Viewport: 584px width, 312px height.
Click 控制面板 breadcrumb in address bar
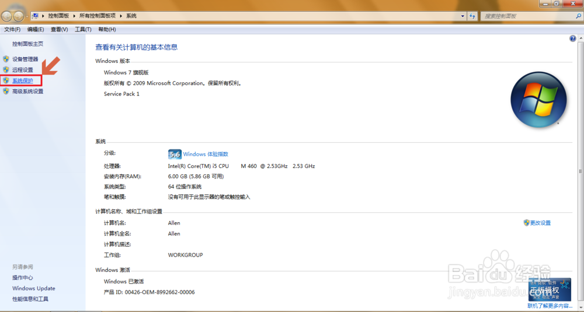pos(58,16)
